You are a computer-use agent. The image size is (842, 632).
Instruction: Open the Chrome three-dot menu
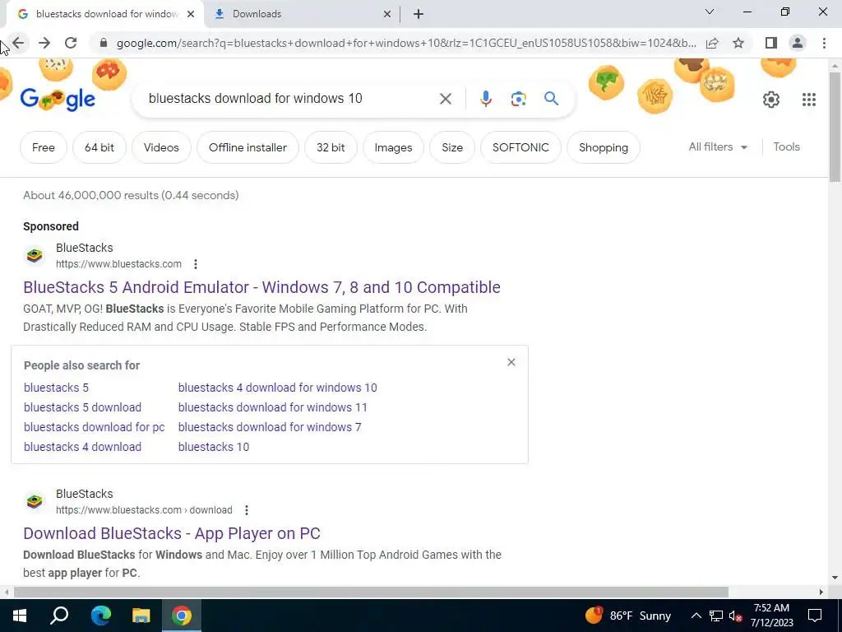(824, 43)
